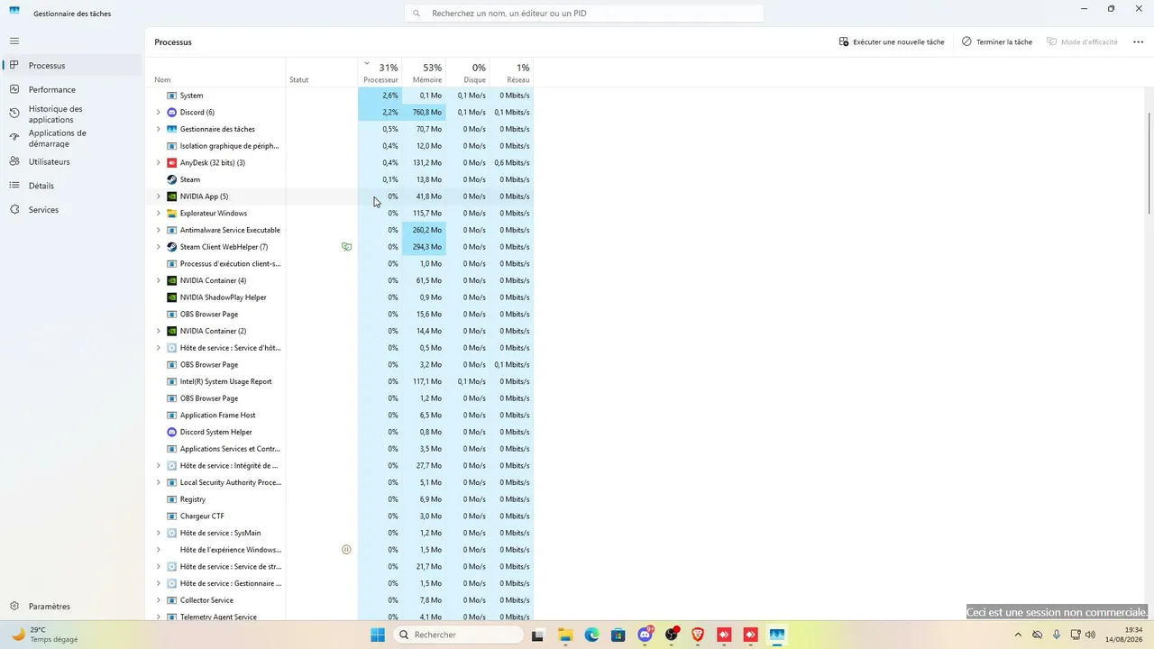1154x649 pixels.
Task: Click the microphone tray icon
Action: (1057, 635)
